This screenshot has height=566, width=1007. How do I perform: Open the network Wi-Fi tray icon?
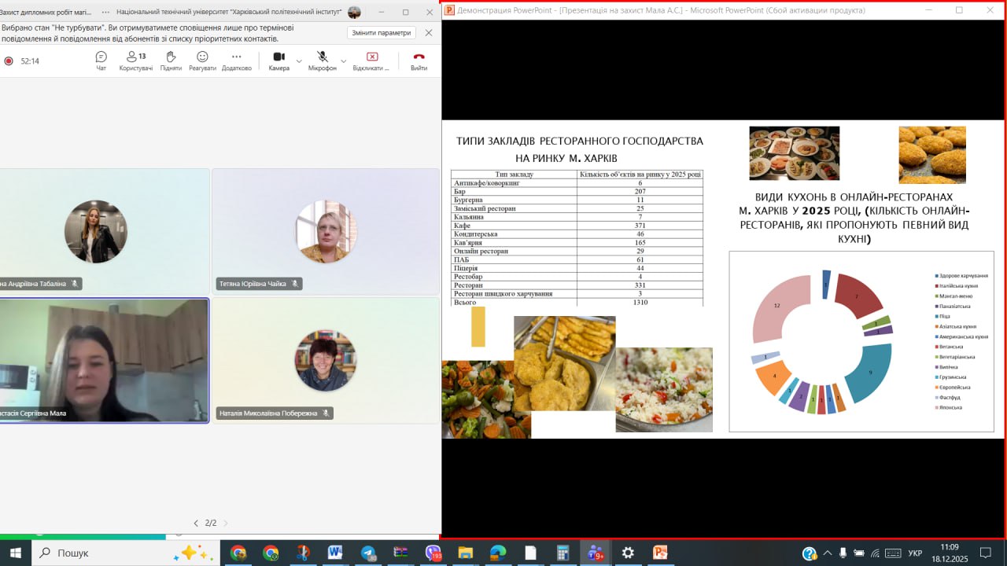pos(875,553)
